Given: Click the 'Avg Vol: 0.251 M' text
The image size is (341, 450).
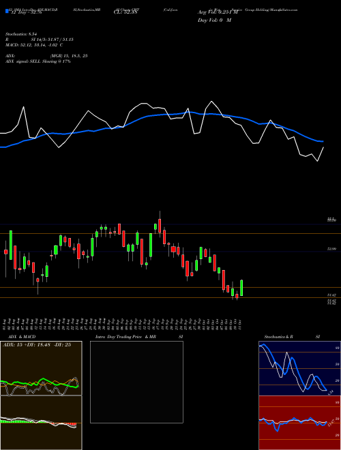Looking at the screenshot, I should point(218,12).
